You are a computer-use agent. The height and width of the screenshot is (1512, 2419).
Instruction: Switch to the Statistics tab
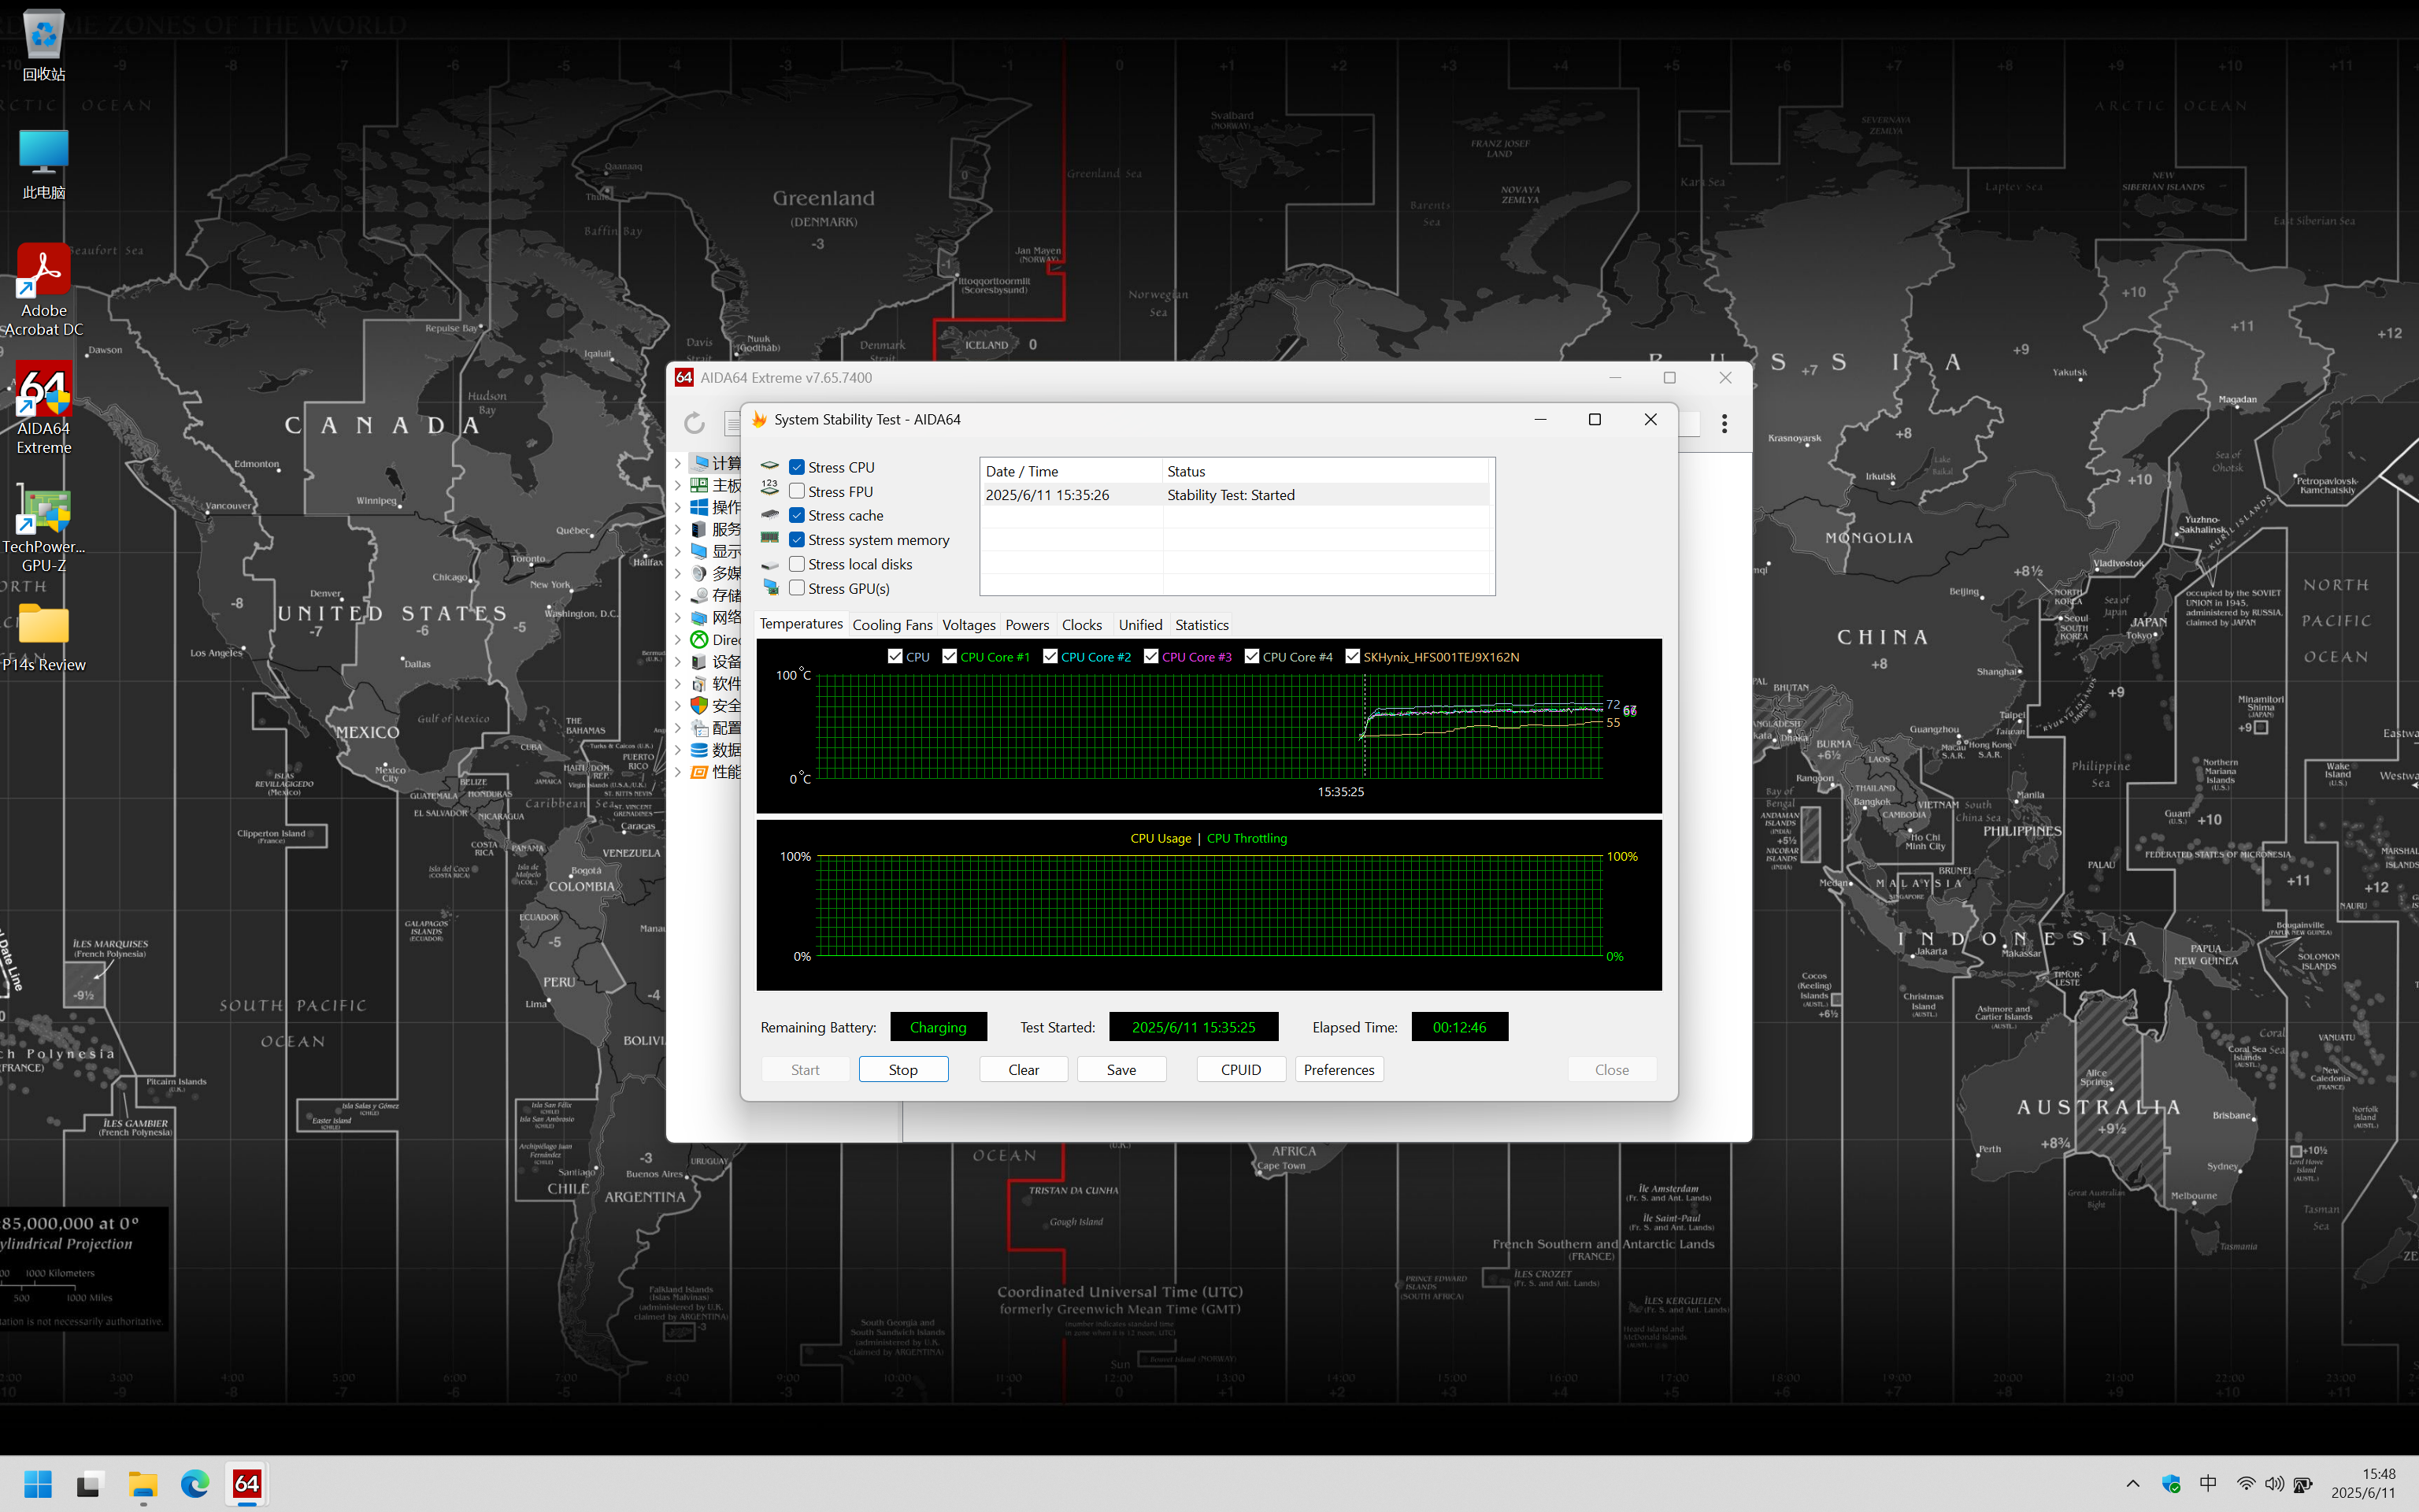point(1202,625)
